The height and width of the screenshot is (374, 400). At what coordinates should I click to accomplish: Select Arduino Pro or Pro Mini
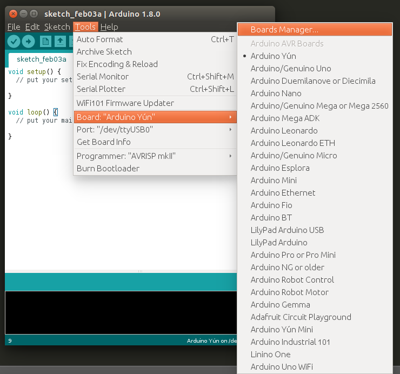click(x=315, y=255)
